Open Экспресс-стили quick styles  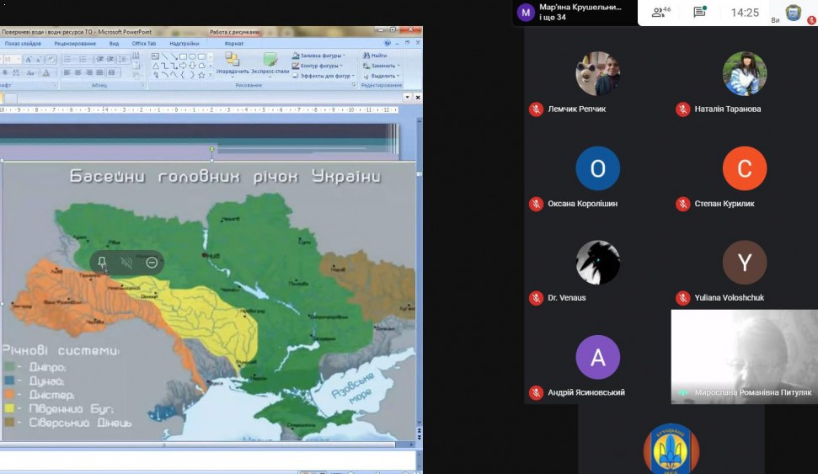click(270, 61)
